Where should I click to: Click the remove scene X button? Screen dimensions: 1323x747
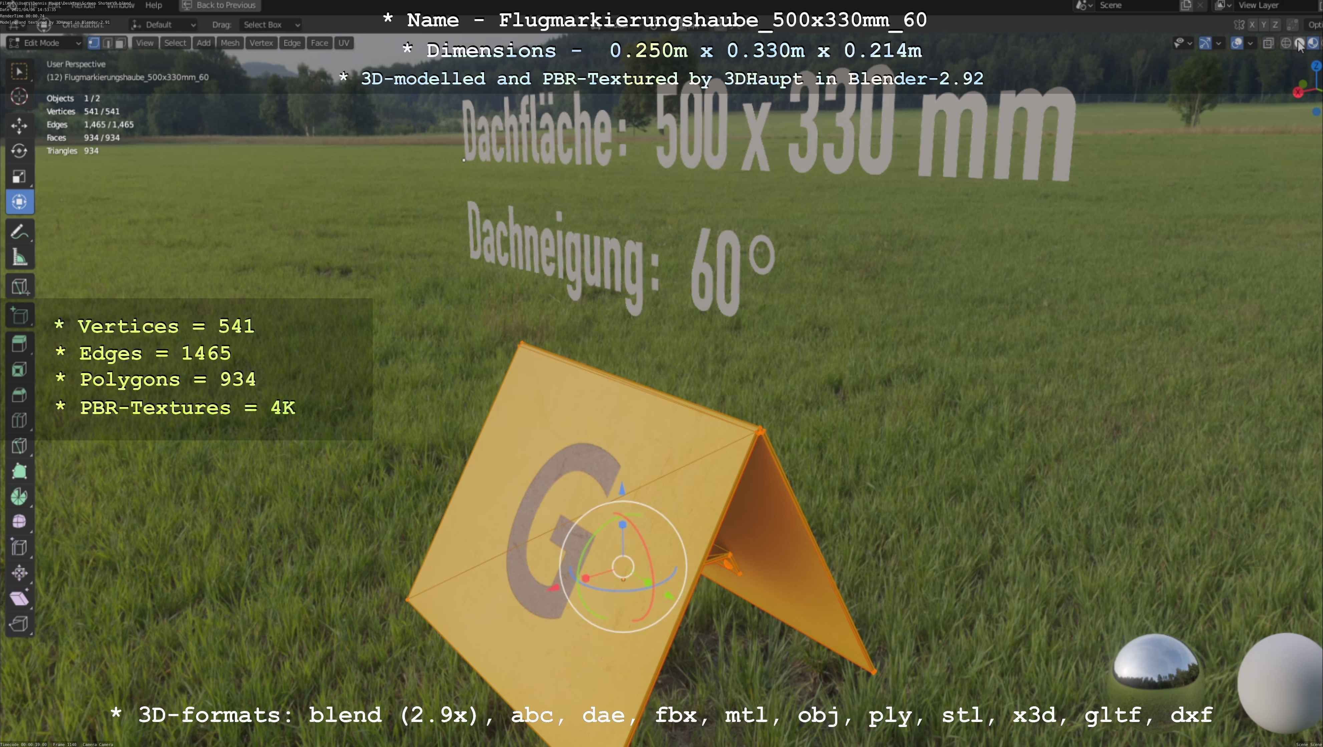pos(1200,5)
